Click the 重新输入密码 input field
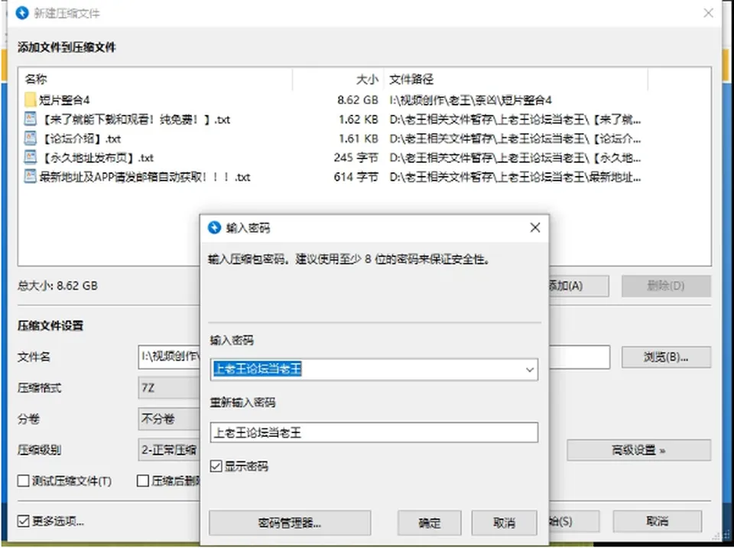This screenshot has height=548, width=734. 374,432
